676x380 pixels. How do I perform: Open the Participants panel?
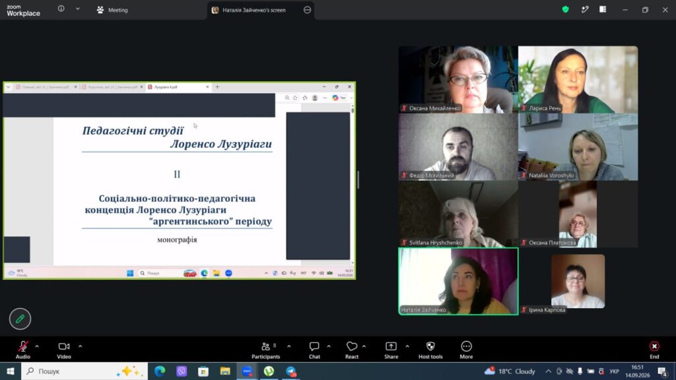click(265, 350)
